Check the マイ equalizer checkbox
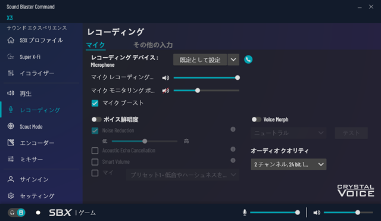 95,173
